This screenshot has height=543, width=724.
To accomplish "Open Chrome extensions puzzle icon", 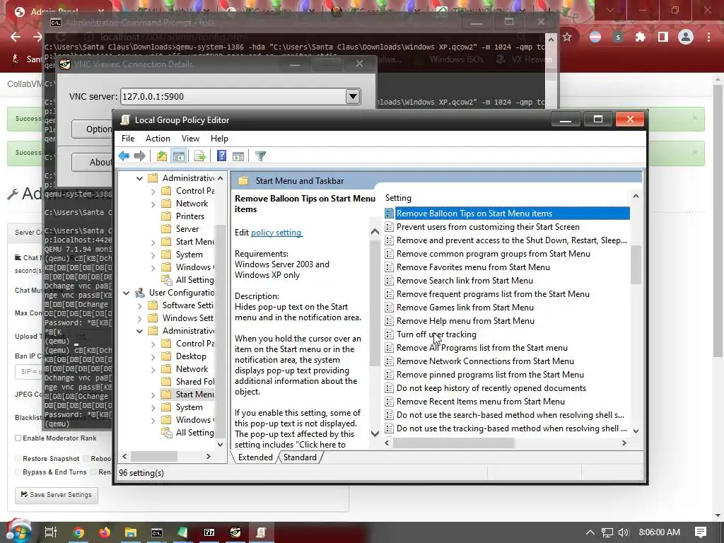I will (640, 37).
